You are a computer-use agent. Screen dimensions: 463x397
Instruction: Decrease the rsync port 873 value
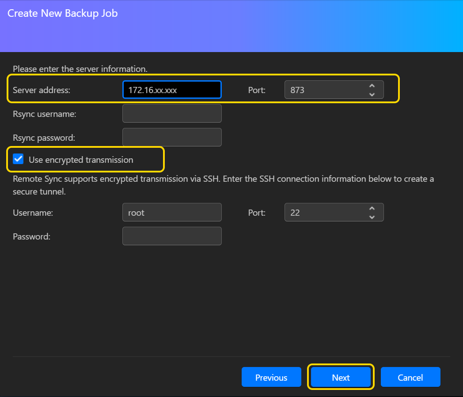[372, 94]
